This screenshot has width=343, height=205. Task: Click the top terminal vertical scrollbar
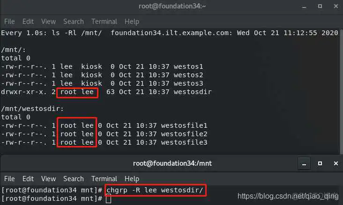[x=342, y=91]
